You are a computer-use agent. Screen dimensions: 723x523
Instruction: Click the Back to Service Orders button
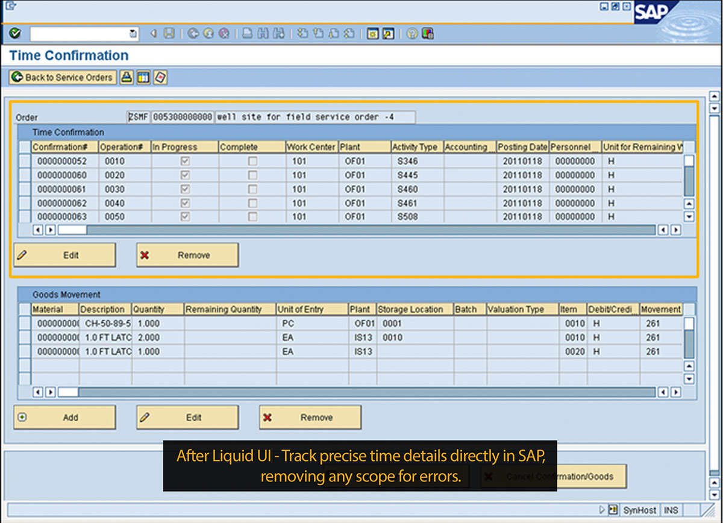(63, 77)
